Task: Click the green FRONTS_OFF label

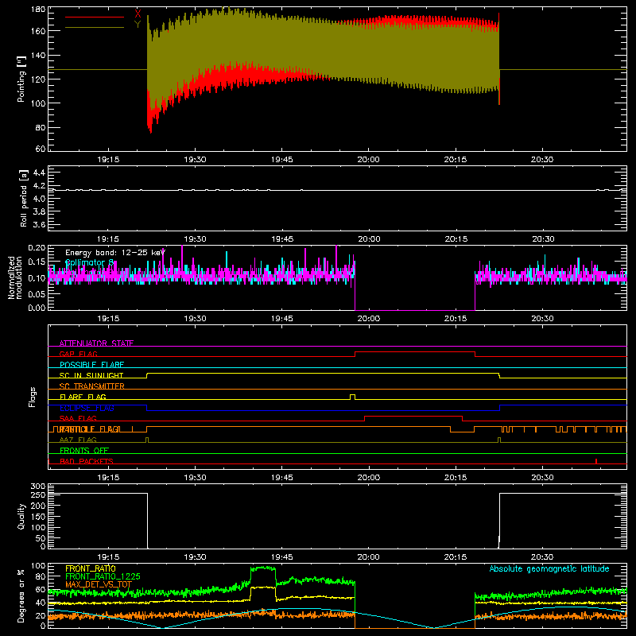Action: tap(84, 450)
